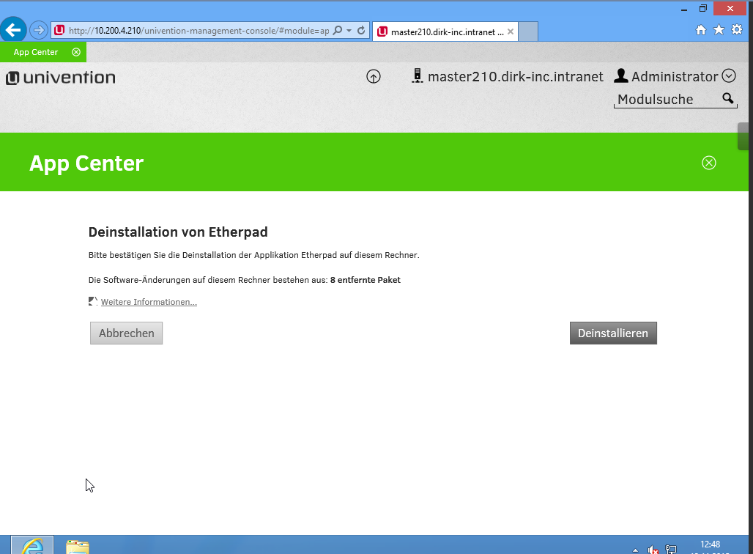753x554 pixels.
Task: Expand the Administrator user menu chevron
Action: [728, 76]
